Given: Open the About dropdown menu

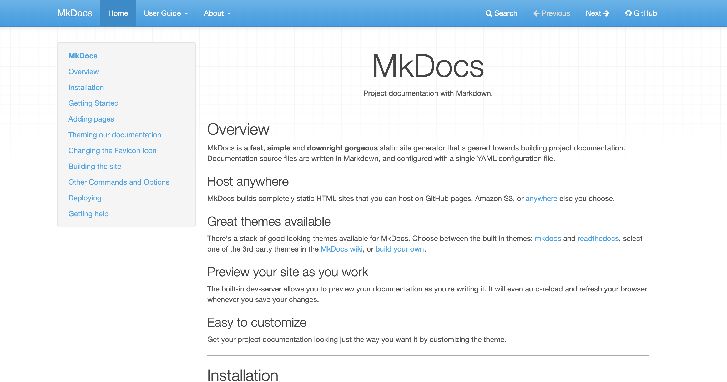Looking at the screenshot, I should click(217, 13).
